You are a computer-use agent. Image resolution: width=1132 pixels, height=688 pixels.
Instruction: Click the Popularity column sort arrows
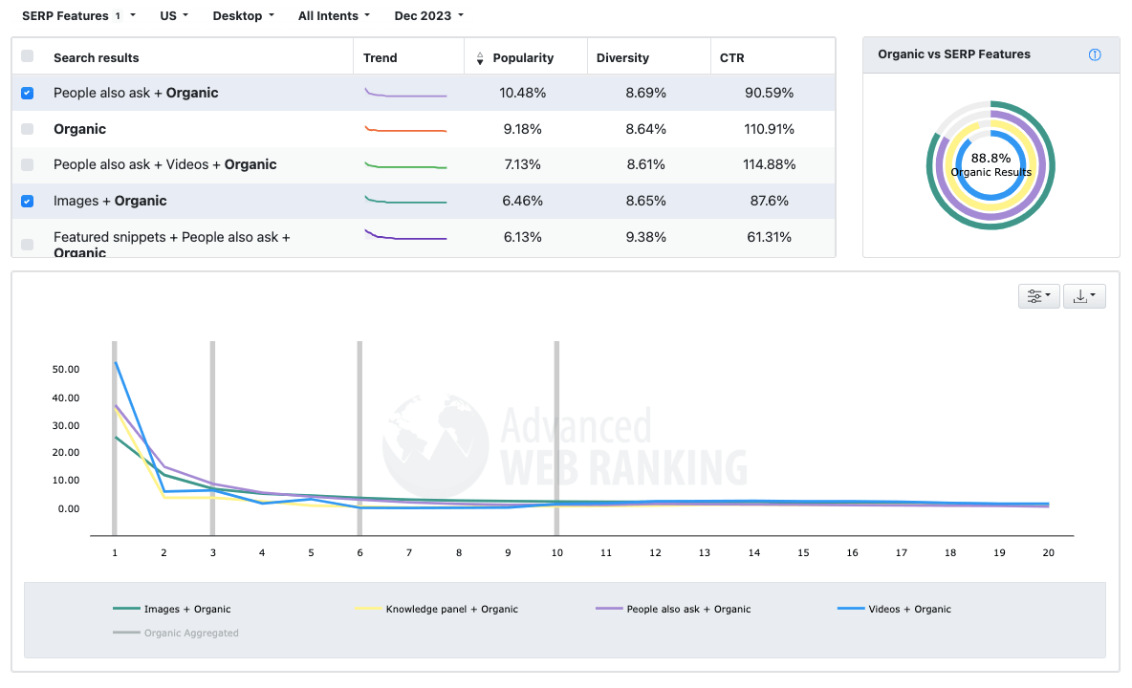480,58
